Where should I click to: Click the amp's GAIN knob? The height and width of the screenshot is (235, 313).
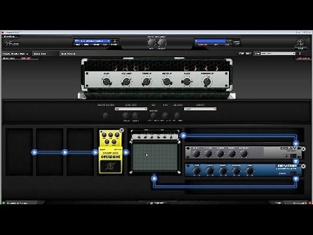pos(107,82)
